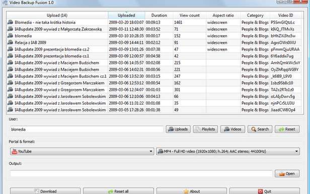Screen dimensions: 310x194
Task: Select the row 'Blomedia - nie taka krótka historia'
Action: pos(154,22)
